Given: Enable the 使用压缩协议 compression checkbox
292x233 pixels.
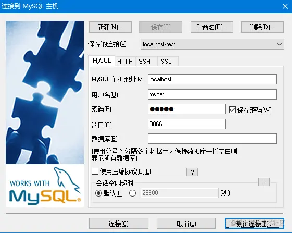Looking at the screenshot, I should [95, 171].
